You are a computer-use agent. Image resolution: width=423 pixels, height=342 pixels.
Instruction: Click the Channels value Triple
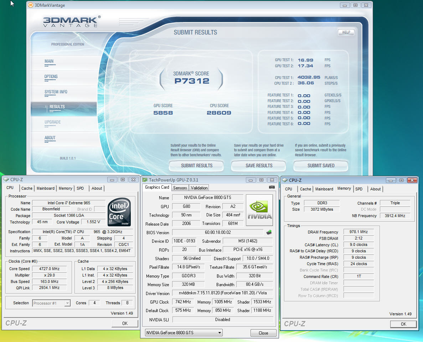pyautogui.click(x=395, y=203)
